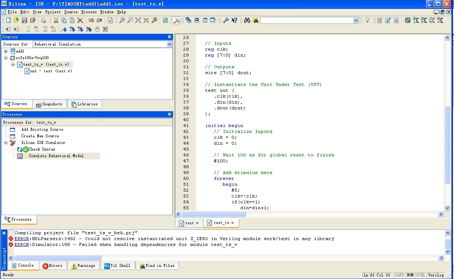This screenshot has width=454, height=279.
Task: Redo the last undone edit
Action: click(x=99, y=21)
